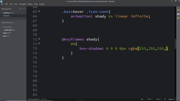Collapse the screenshots folder in file tree

(2, 27)
